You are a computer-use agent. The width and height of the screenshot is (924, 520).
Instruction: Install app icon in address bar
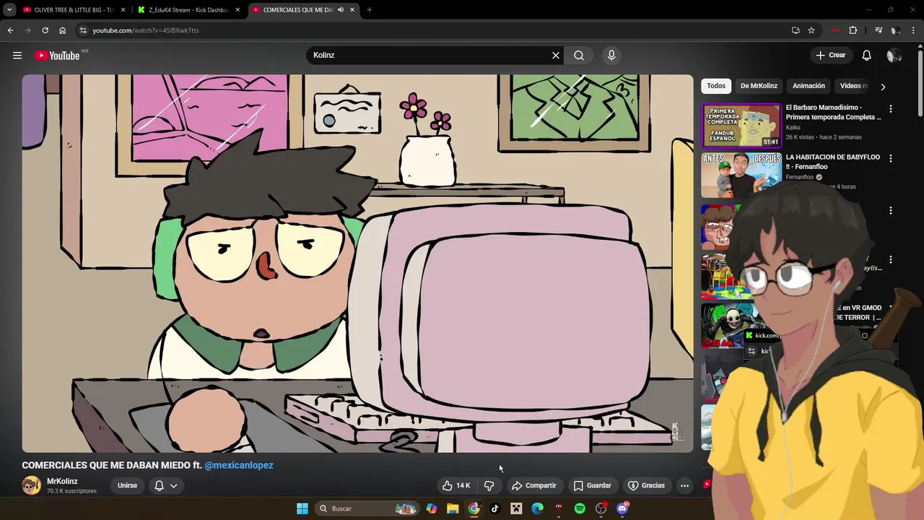pyautogui.click(x=796, y=30)
